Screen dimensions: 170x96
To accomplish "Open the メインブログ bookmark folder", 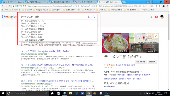I will (27, 10).
